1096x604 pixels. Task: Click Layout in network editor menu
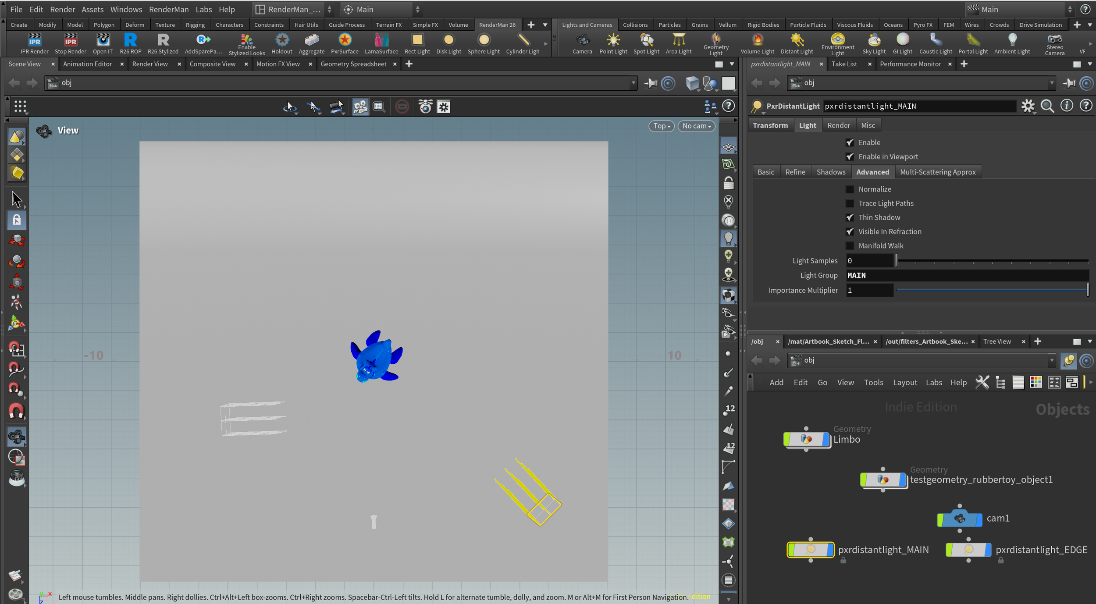point(905,383)
